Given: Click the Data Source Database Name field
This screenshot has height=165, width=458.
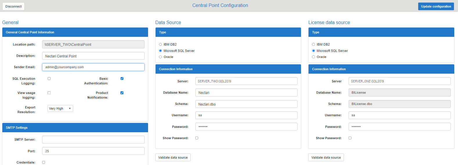Looking at the screenshot, I should 246,93.
